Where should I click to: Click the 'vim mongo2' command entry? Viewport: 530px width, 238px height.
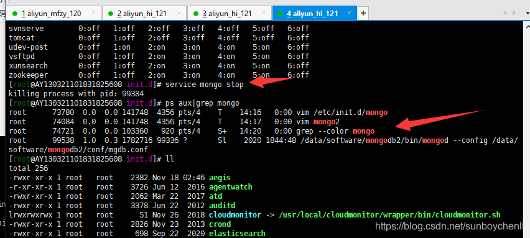(x=318, y=122)
